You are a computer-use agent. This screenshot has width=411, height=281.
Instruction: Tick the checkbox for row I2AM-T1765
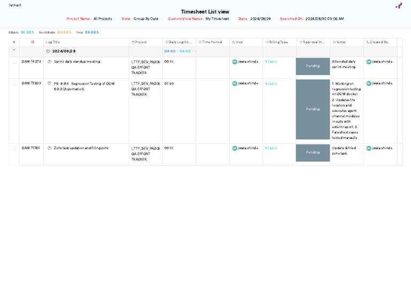click(14, 148)
